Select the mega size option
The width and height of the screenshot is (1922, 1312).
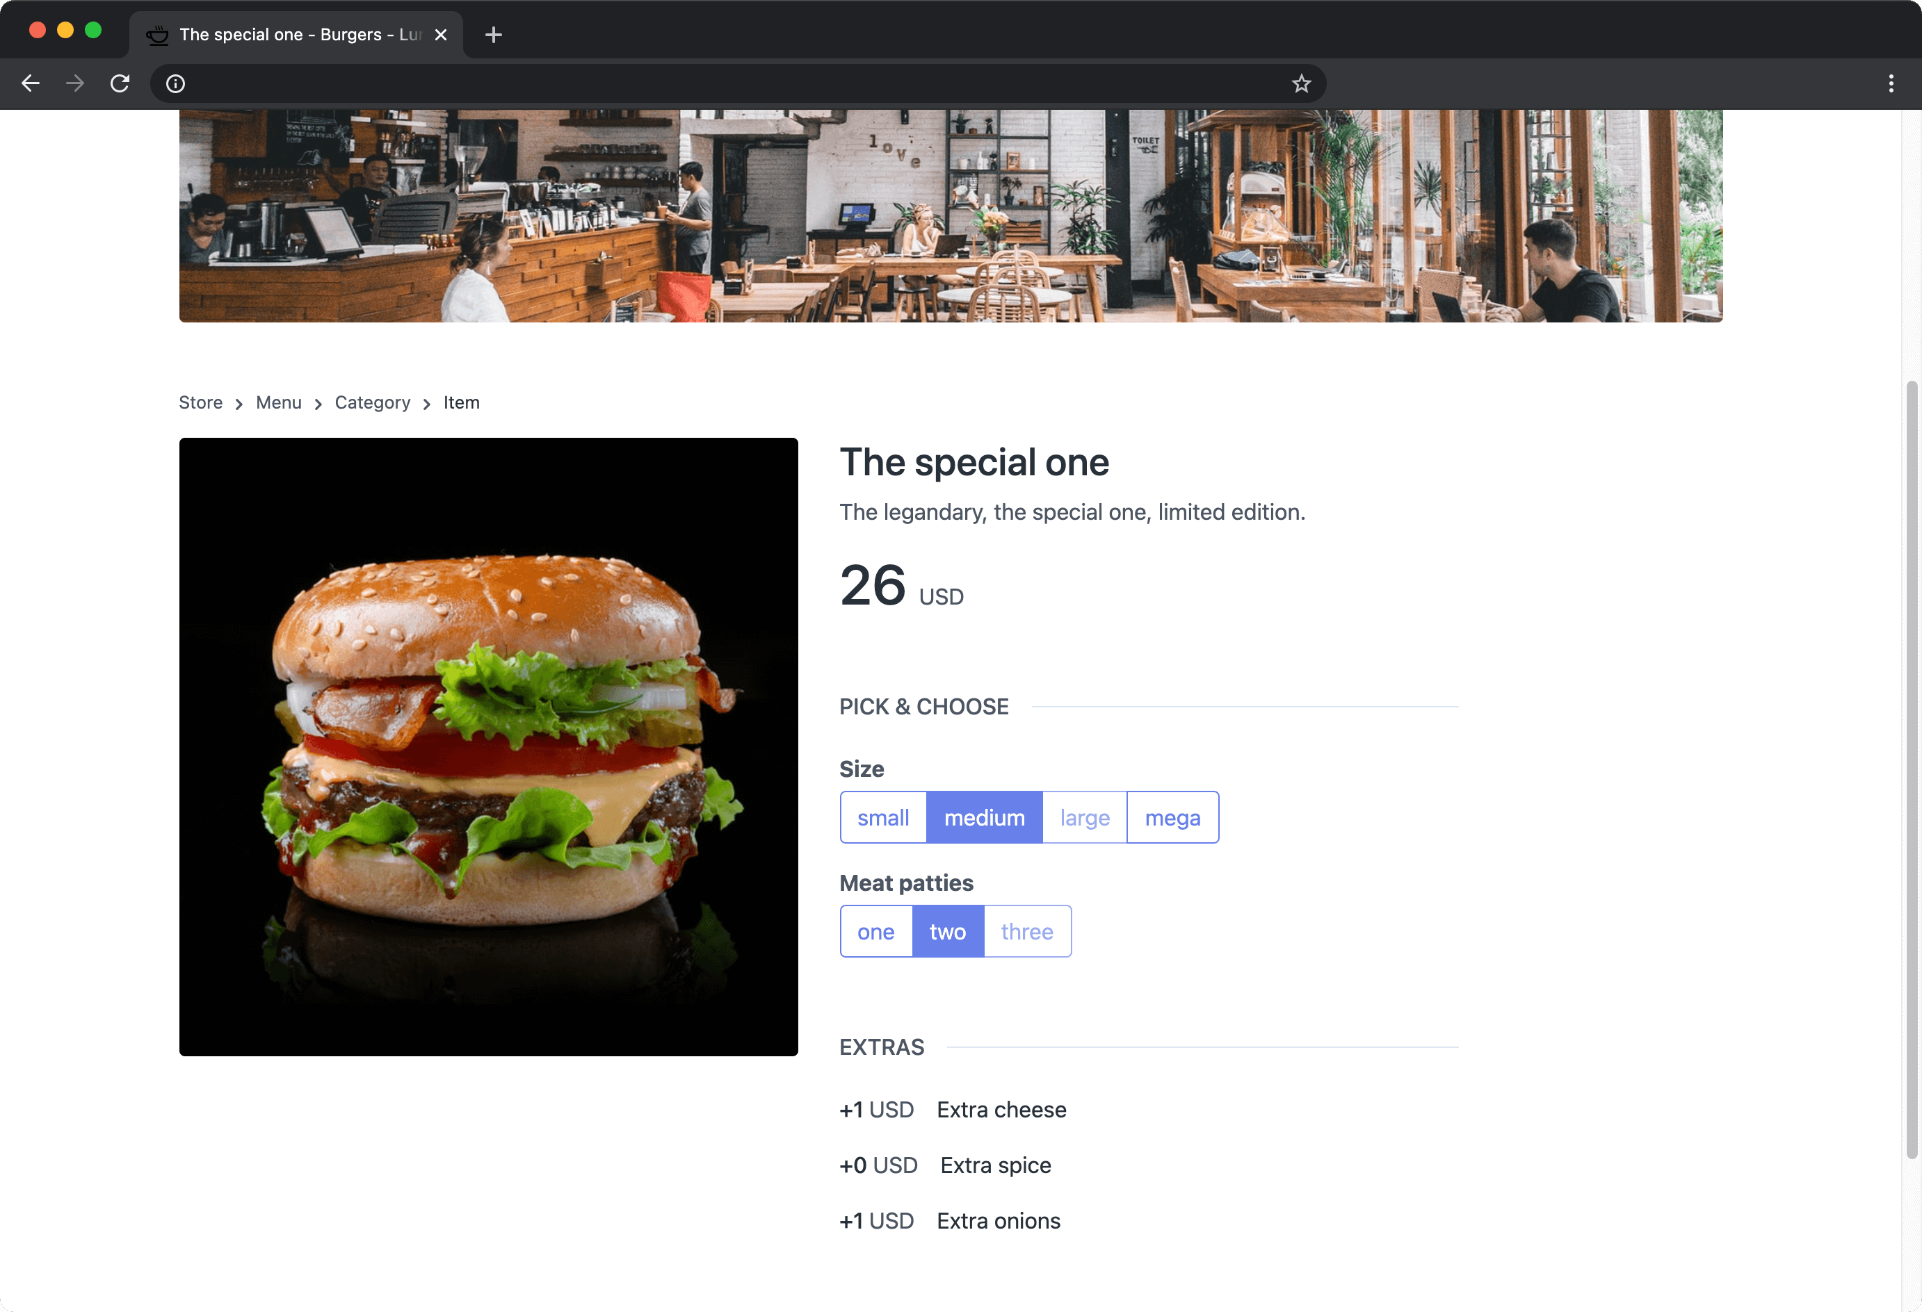[x=1173, y=816]
